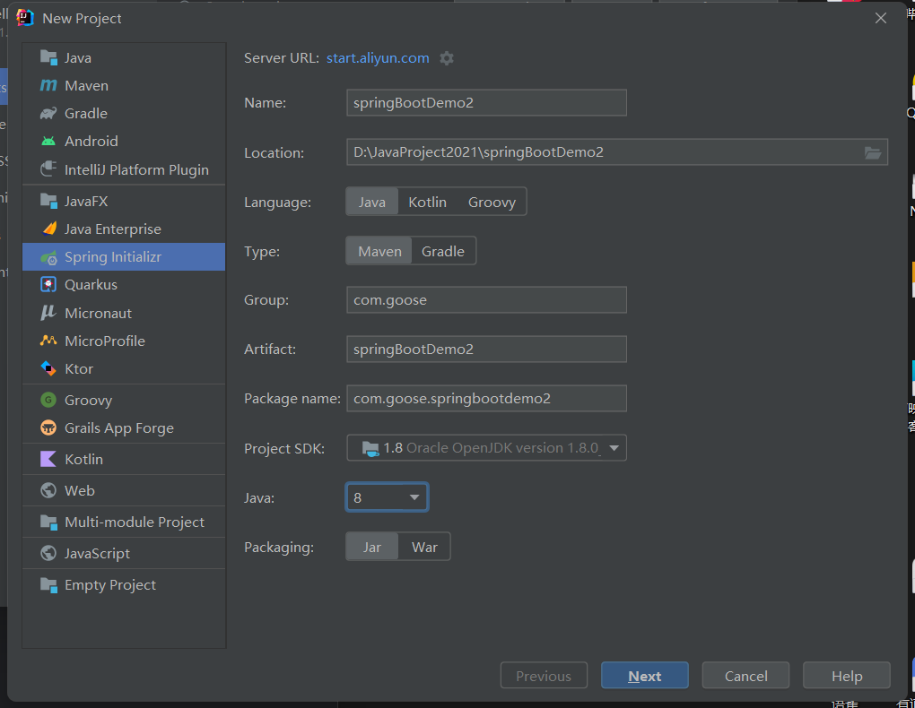
Task: Select Java Enterprise in the list
Action: [124, 229]
